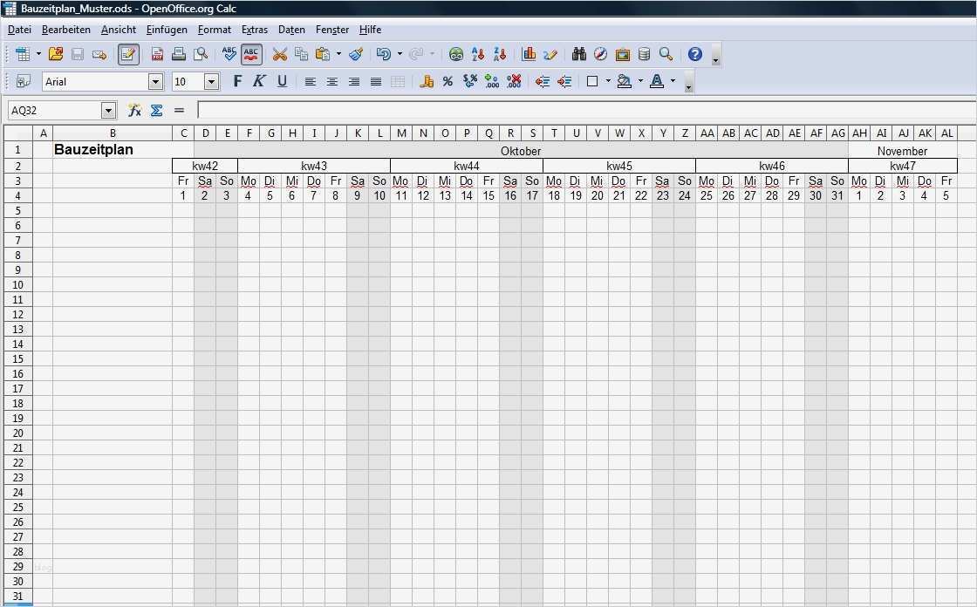Open the New document dropdown arrow
This screenshot has height=607, width=977.
[x=38, y=54]
